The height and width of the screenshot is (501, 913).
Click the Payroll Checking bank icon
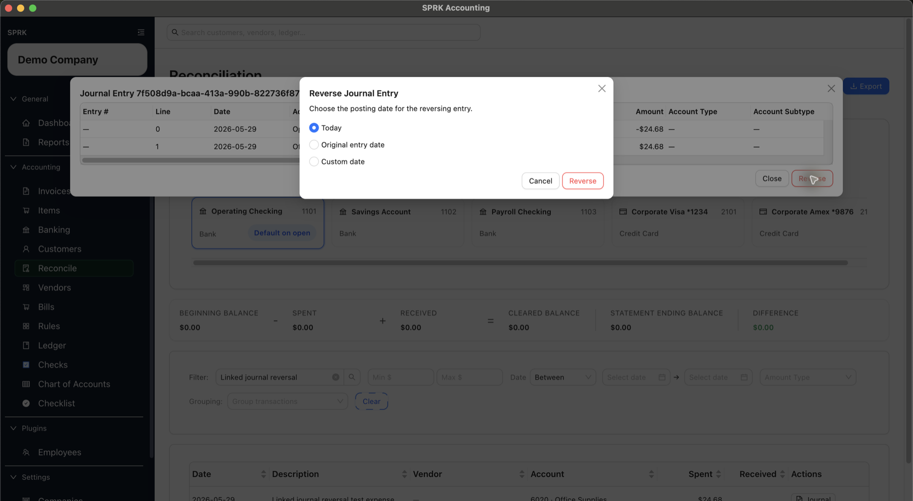483,212
